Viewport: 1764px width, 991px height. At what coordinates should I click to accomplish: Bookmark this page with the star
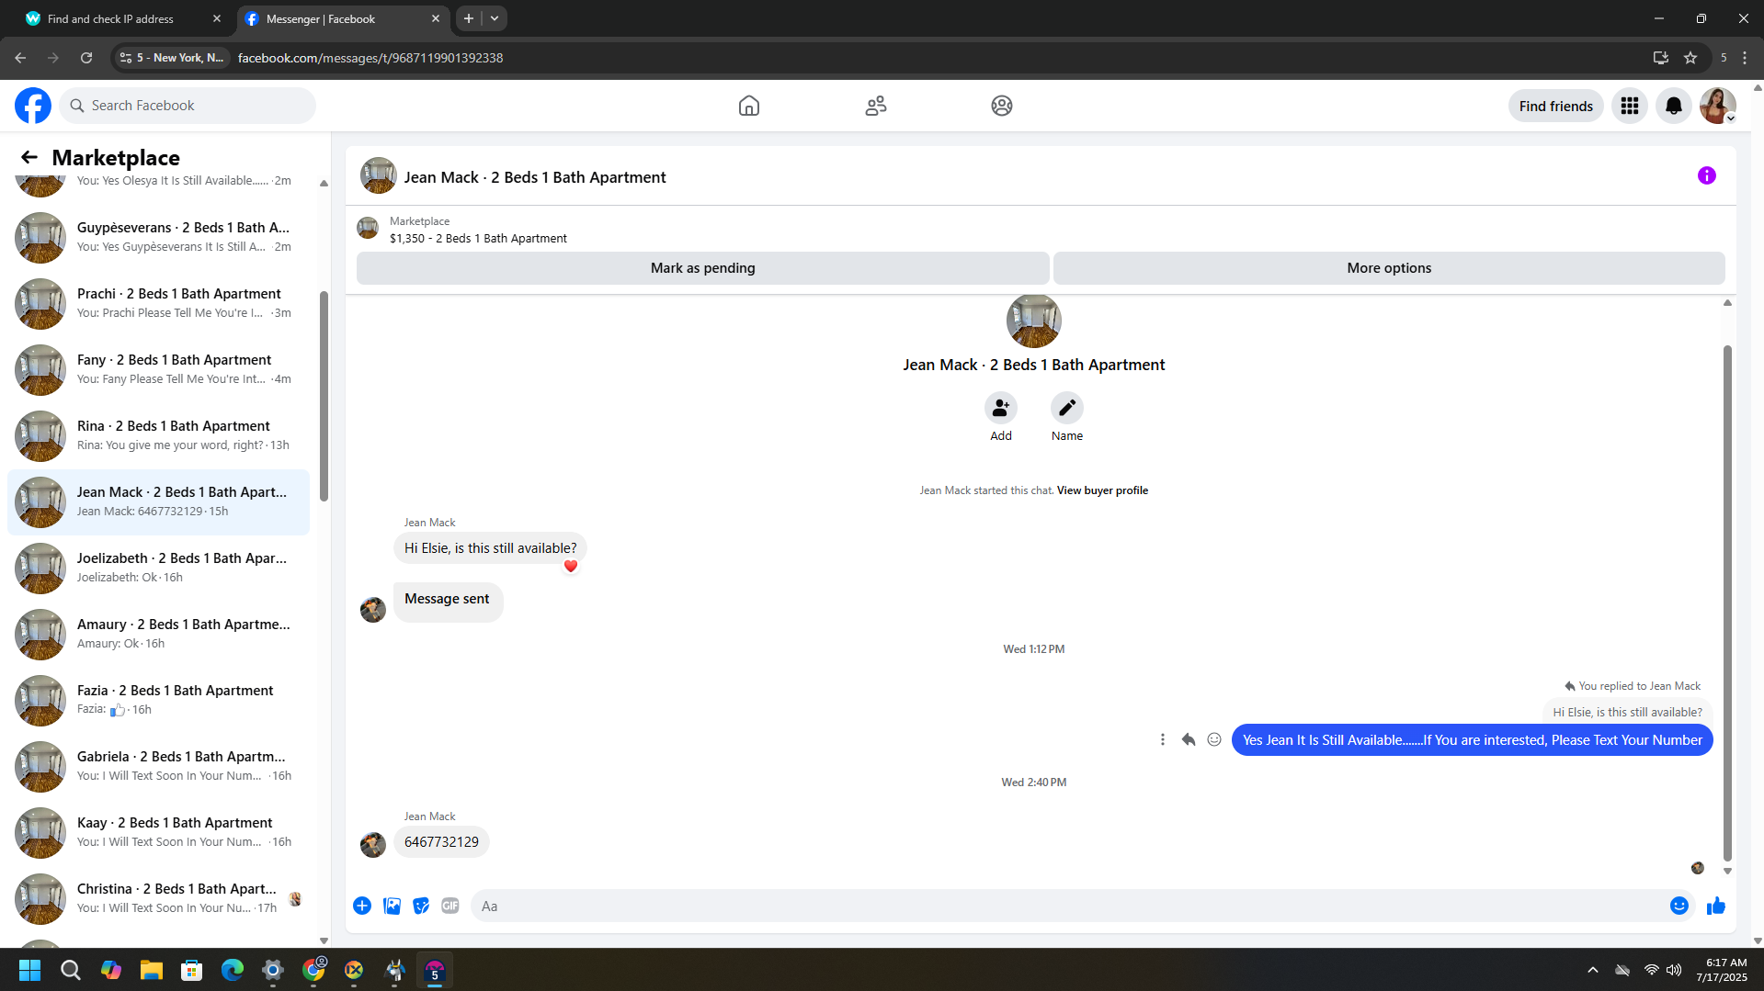click(x=1690, y=58)
